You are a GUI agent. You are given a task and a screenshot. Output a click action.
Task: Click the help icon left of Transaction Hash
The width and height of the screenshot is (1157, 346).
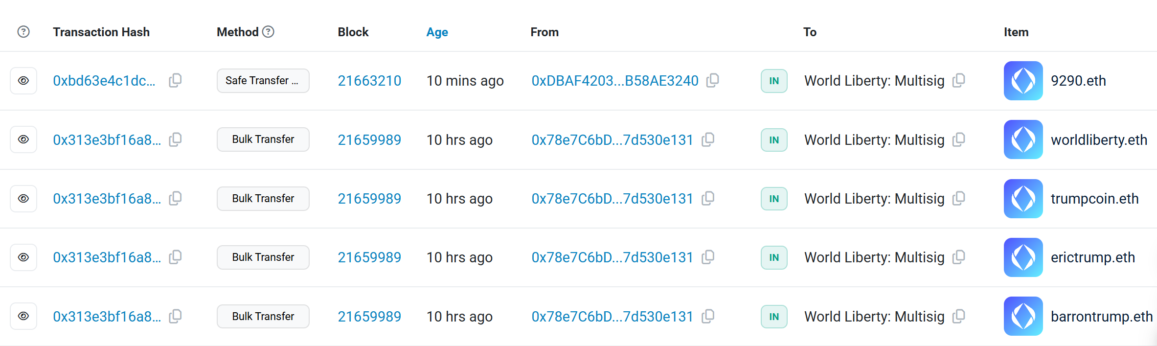[23, 32]
